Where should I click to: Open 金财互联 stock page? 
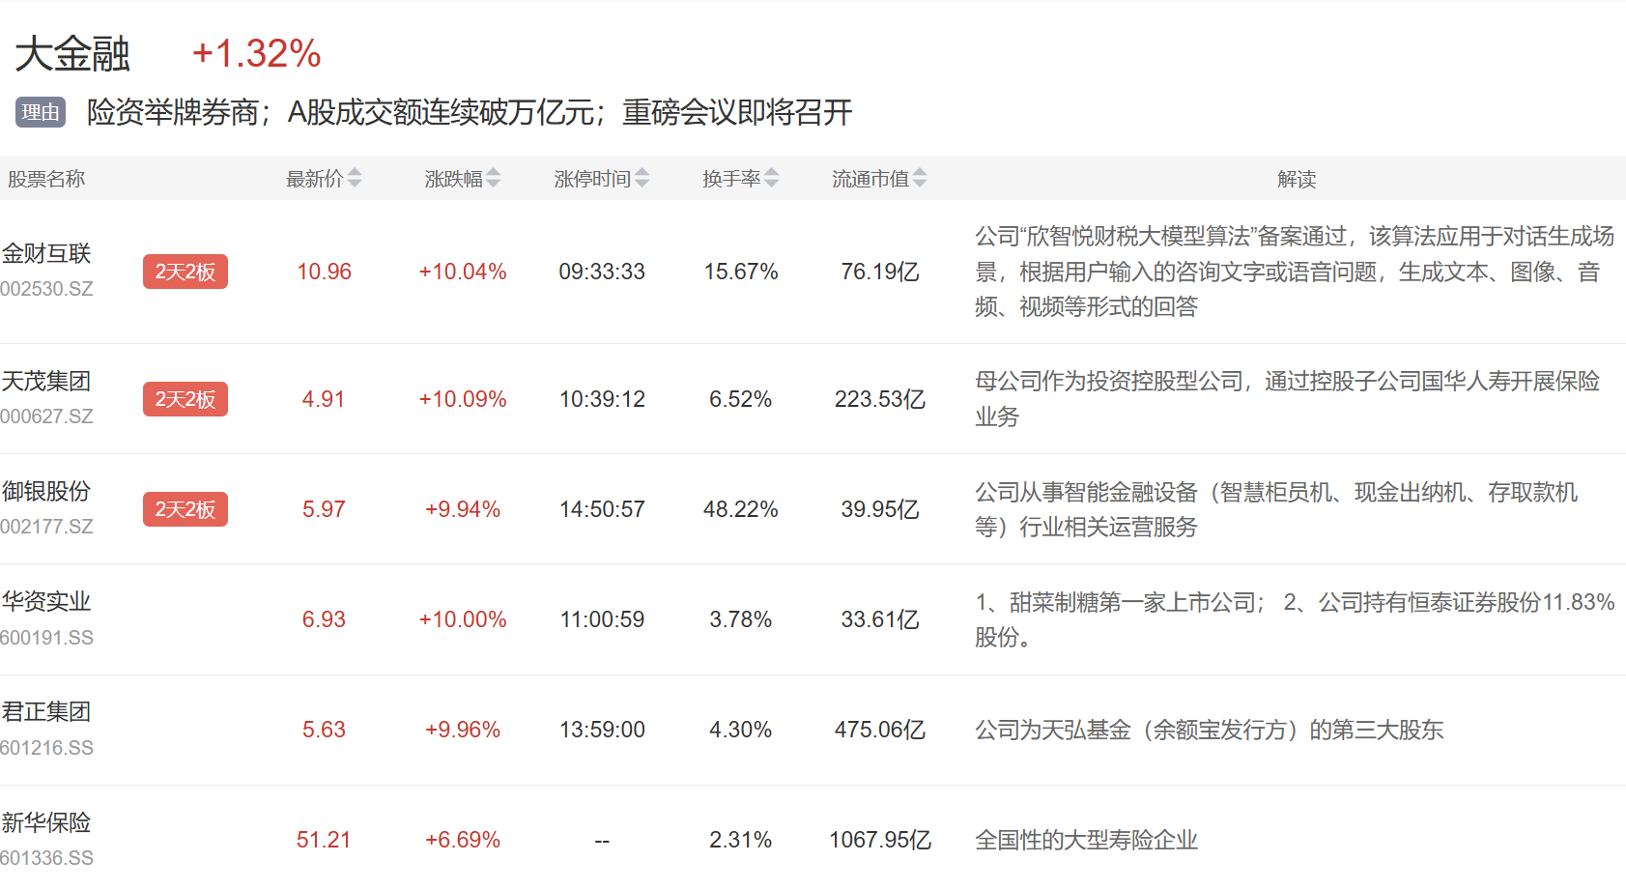click(x=46, y=254)
